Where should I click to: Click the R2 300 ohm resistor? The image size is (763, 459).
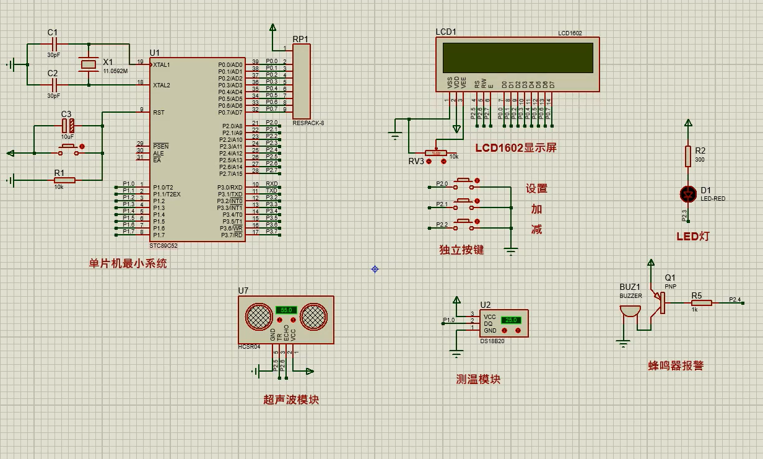pos(687,156)
